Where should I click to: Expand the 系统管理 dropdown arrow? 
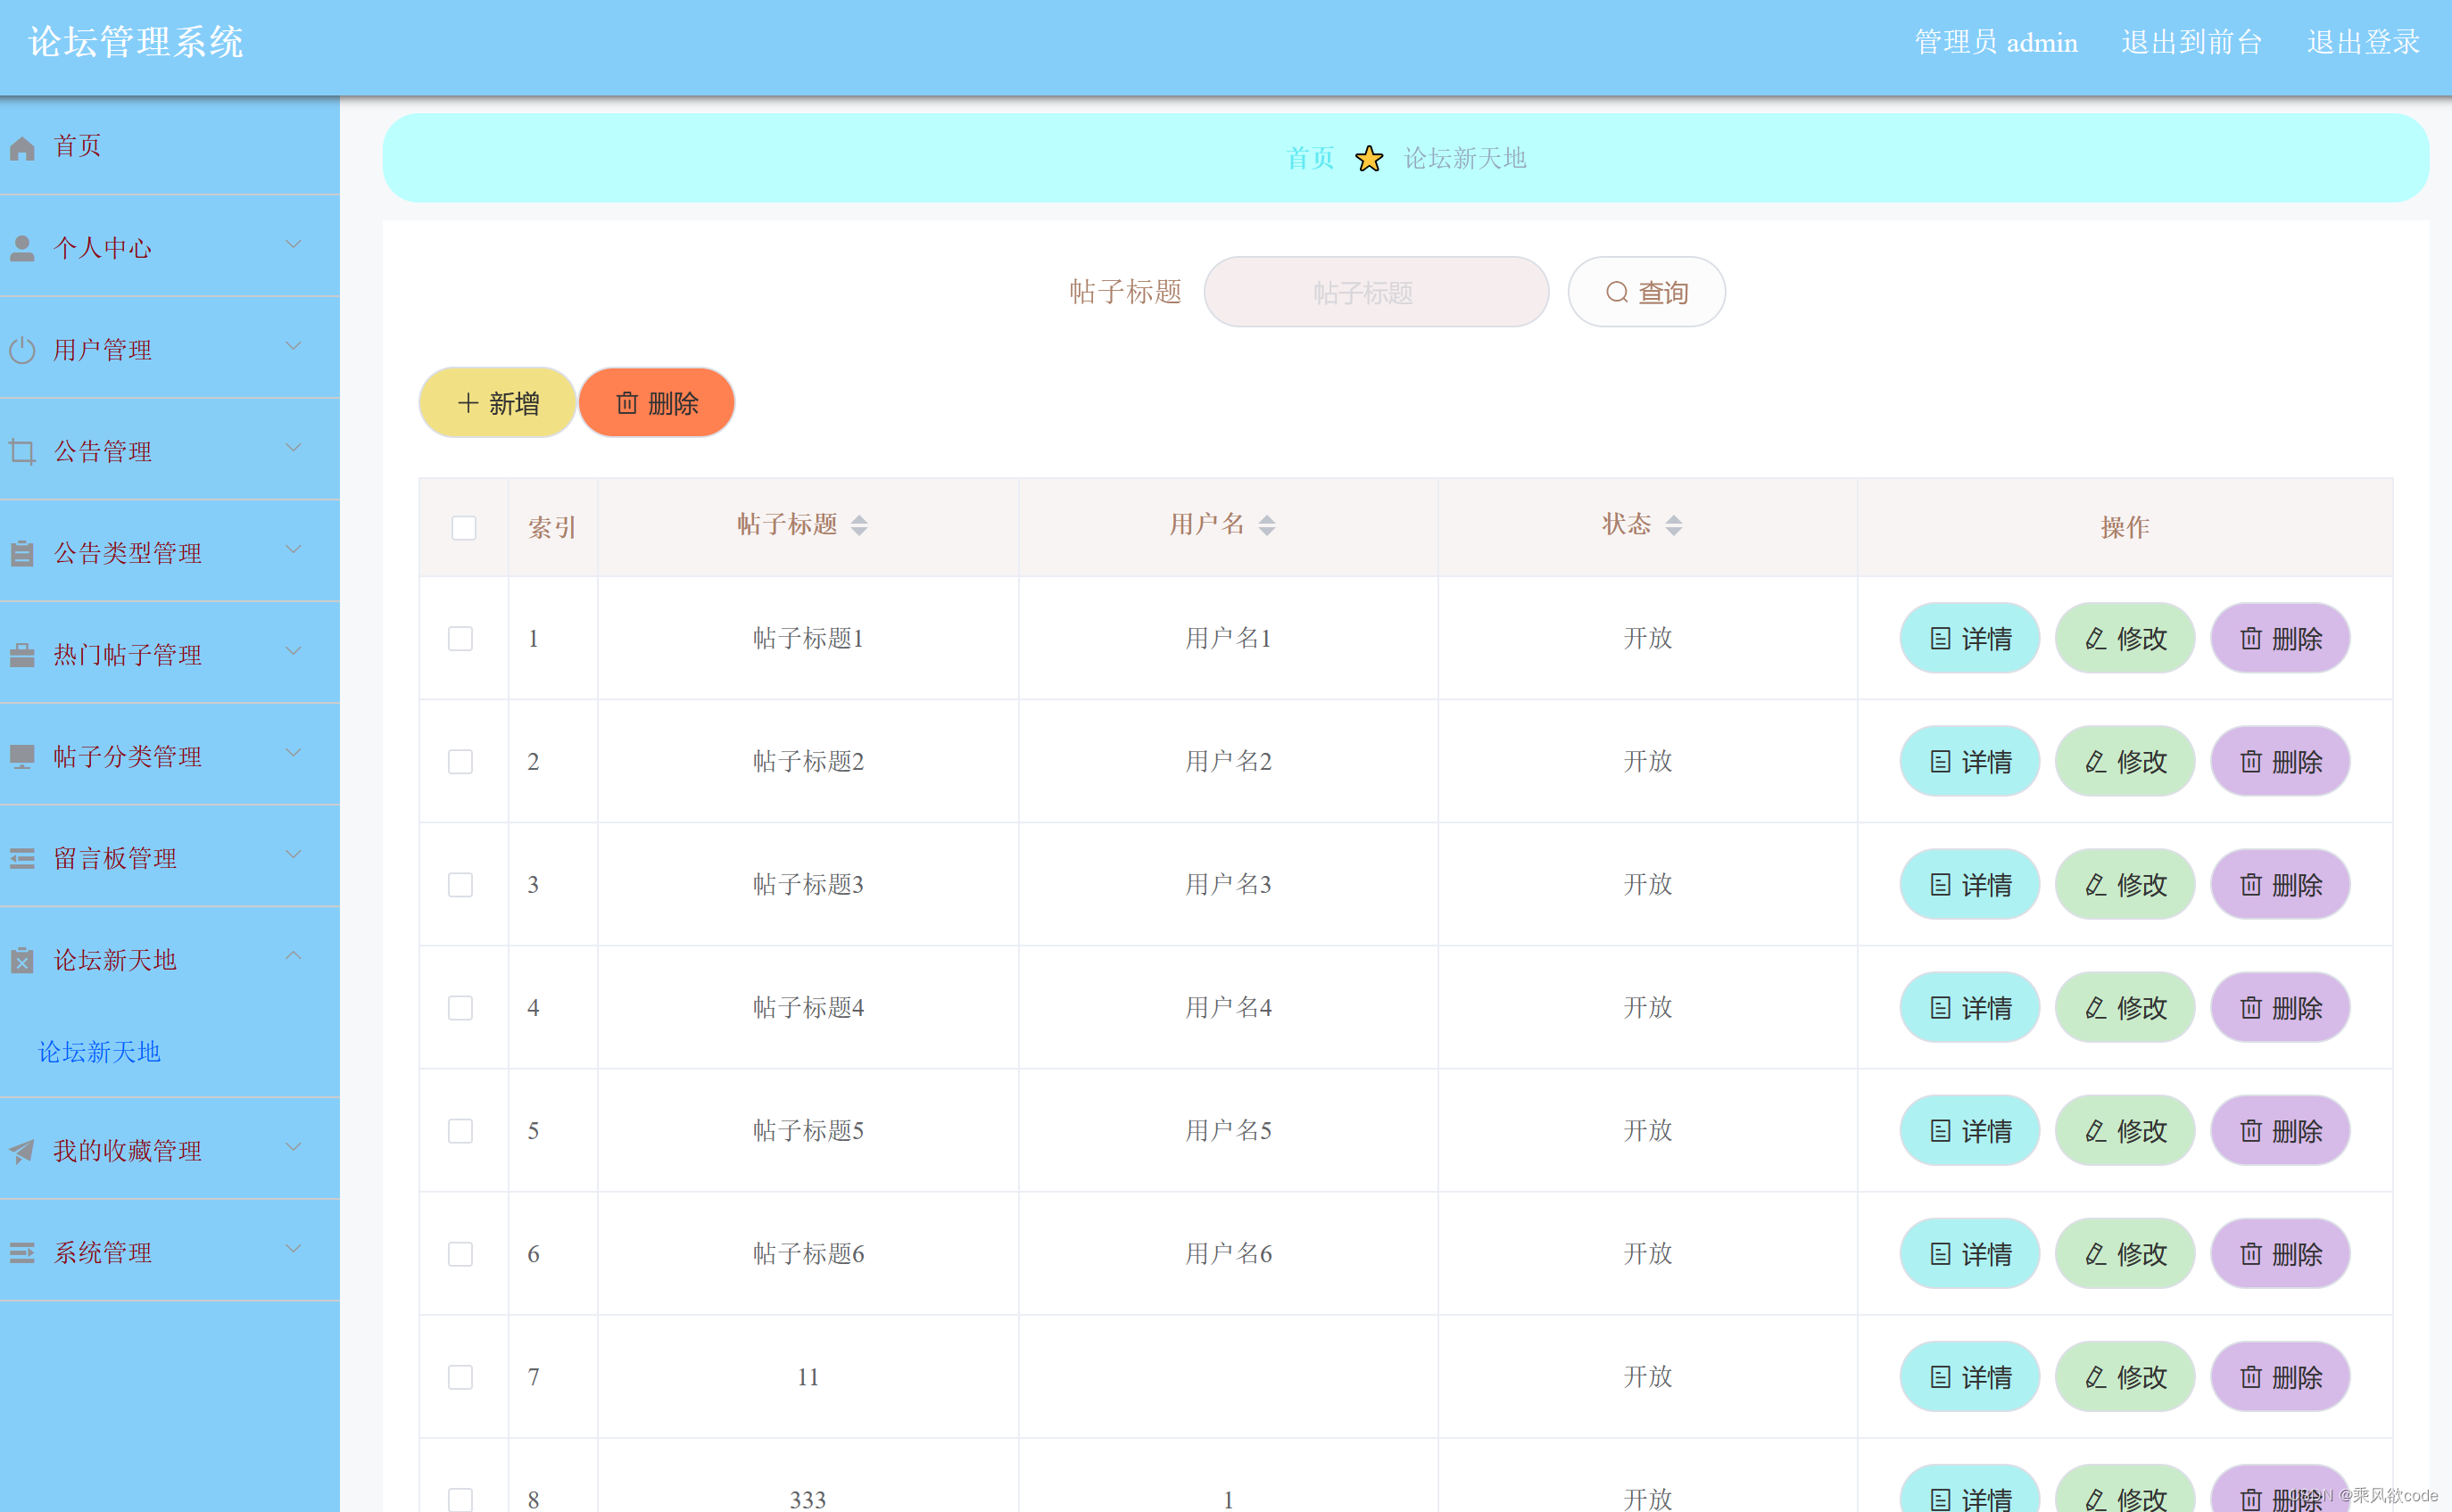click(x=293, y=1249)
